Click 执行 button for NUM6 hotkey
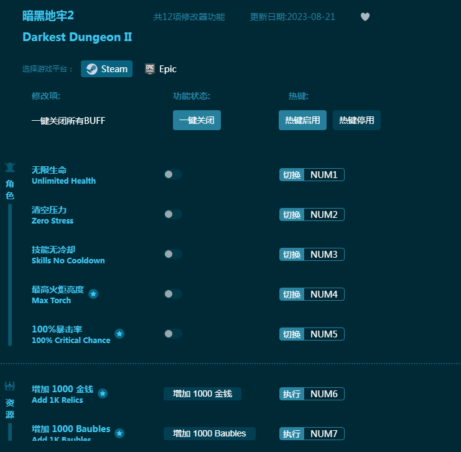461x452 pixels. pos(292,393)
